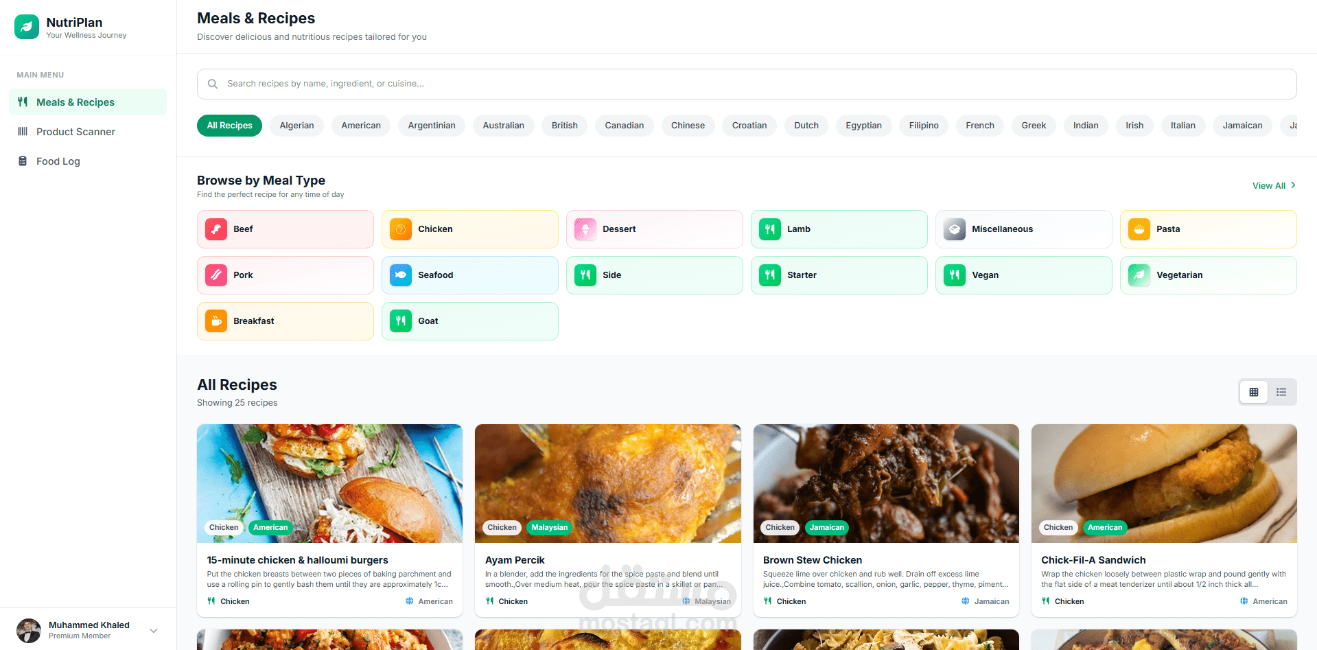Activate the All Recipes filter pill
Viewport: 1317px width, 650px height.
(229, 126)
